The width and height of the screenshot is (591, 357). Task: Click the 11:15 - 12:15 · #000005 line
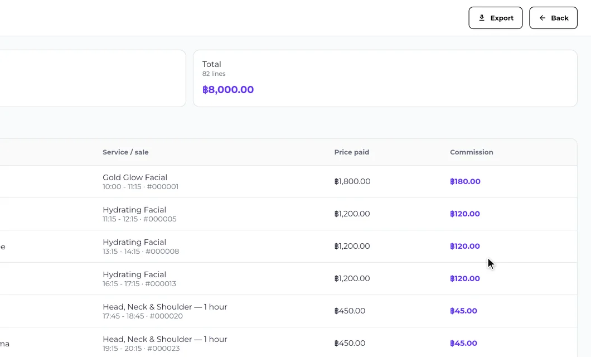(139, 219)
